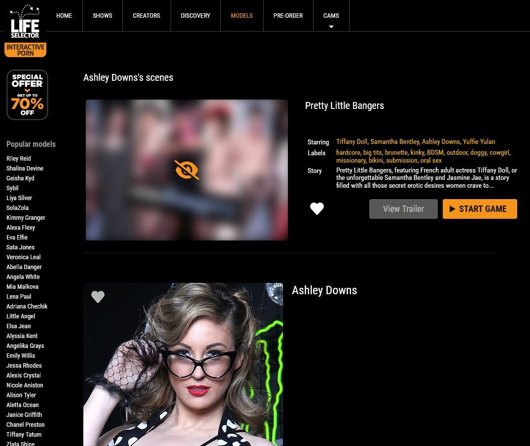This screenshot has width=530, height=446.
Task: Open Alexis Crystal in popular models
Action: pos(24,376)
